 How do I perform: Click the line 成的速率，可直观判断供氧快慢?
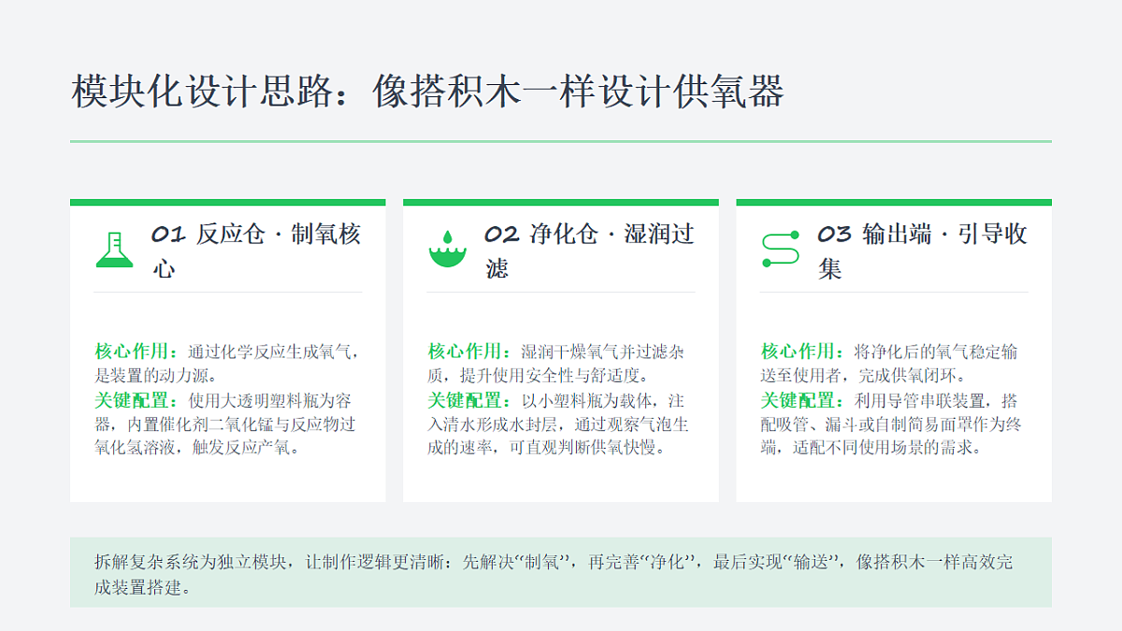[547, 448]
